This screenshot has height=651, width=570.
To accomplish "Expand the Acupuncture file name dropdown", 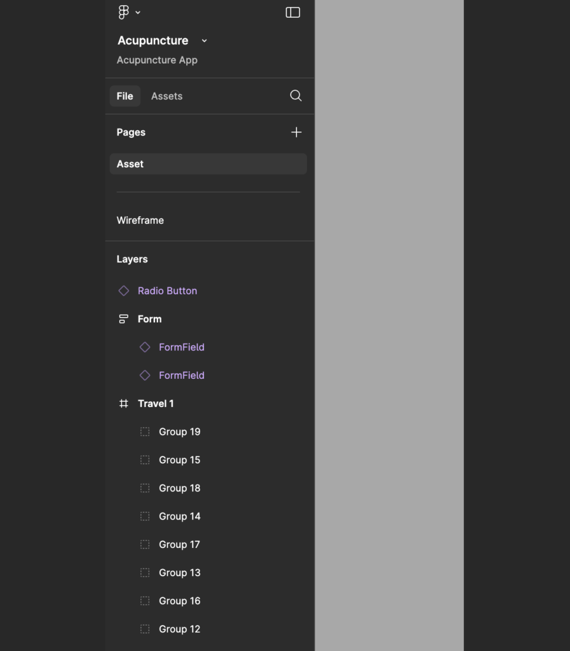I will click(x=204, y=41).
